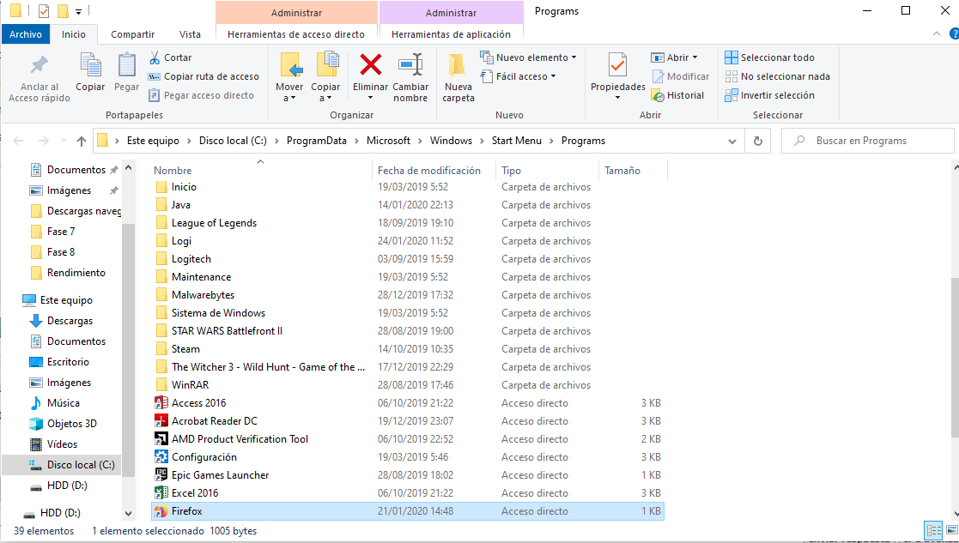Click the Historial button
The image size is (959, 543).
677,95
